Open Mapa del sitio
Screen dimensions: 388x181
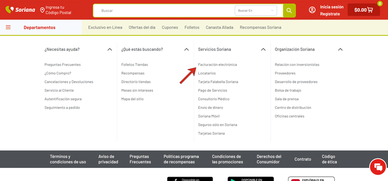132,99
